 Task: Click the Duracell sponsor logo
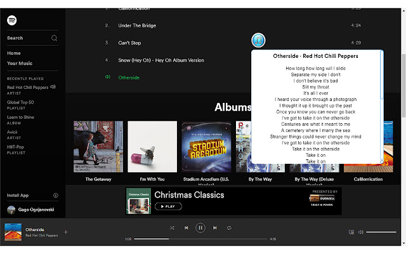[x=322, y=199]
